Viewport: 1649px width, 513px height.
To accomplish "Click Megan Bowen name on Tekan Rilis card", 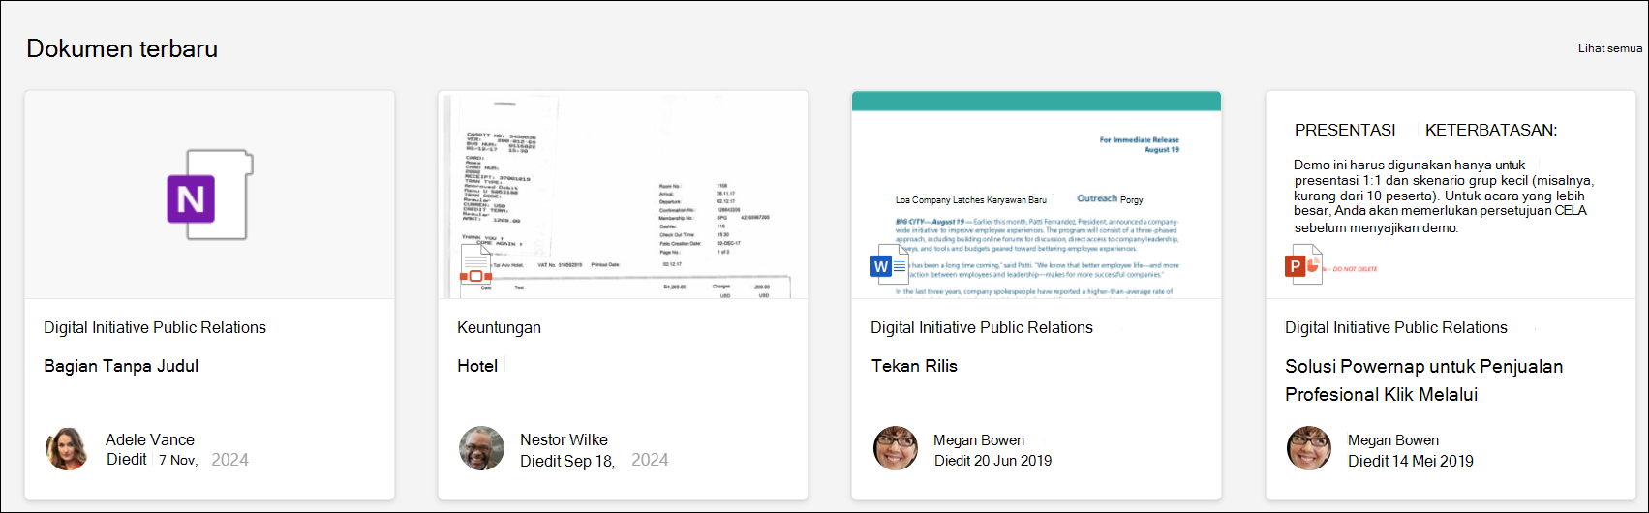I will tap(979, 440).
